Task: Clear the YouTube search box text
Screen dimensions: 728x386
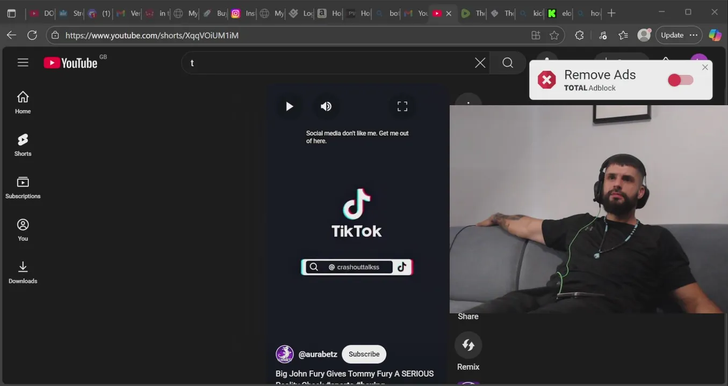Action: click(480, 63)
